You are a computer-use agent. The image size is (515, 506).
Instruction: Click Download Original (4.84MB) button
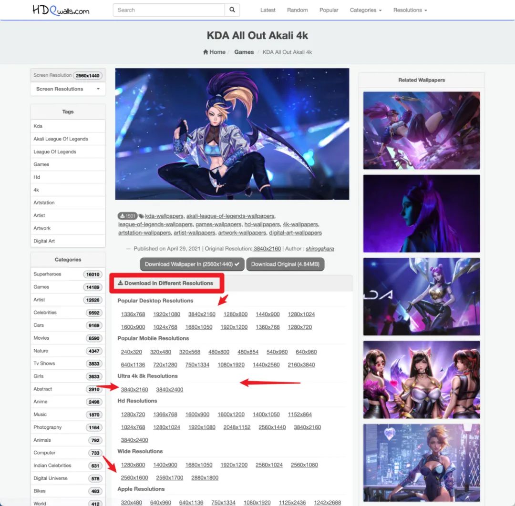point(285,264)
